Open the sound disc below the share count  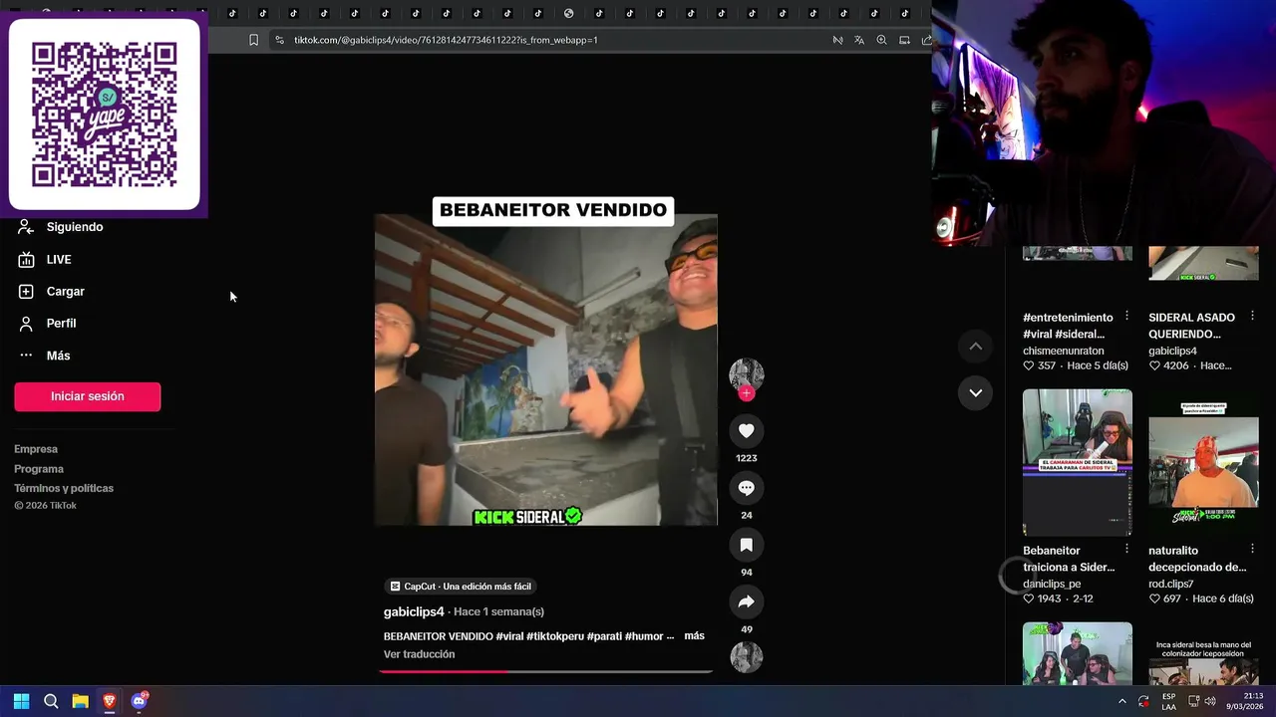tap(746, 656)
